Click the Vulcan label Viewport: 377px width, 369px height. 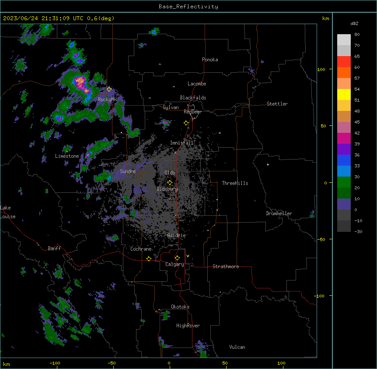tap(237, 347)
